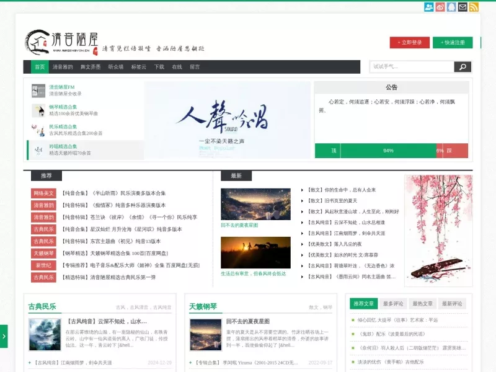Open 【古风纯音】江南烟雨梦 dated 2024-12-29
Screen dimensions: 496x372
pyautogui.click(x=73, y=363)
